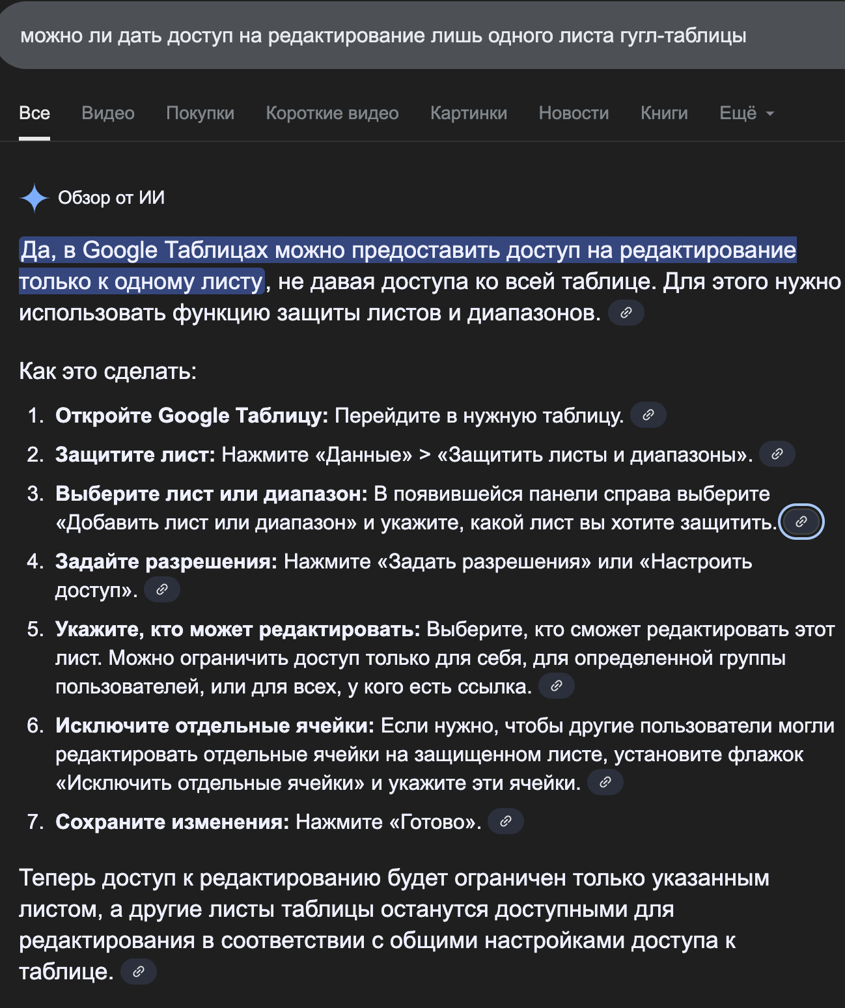Screen dimensions: 845x1008
Task: Open source link for step 5 'у кого есть ссылка'
Action: click(557, 686)
